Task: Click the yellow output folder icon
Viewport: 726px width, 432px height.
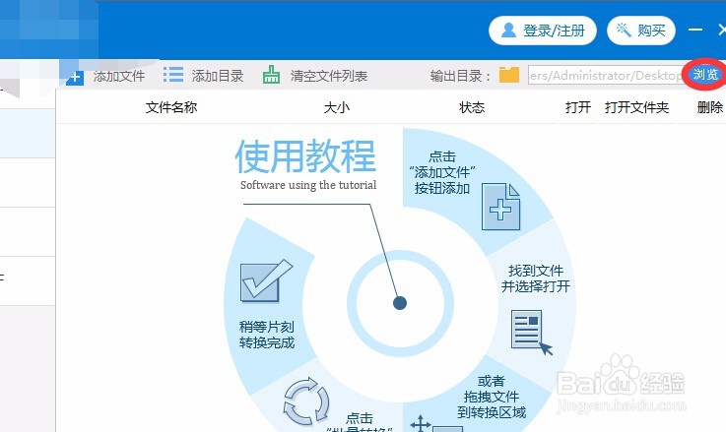Action: [509, 75]
